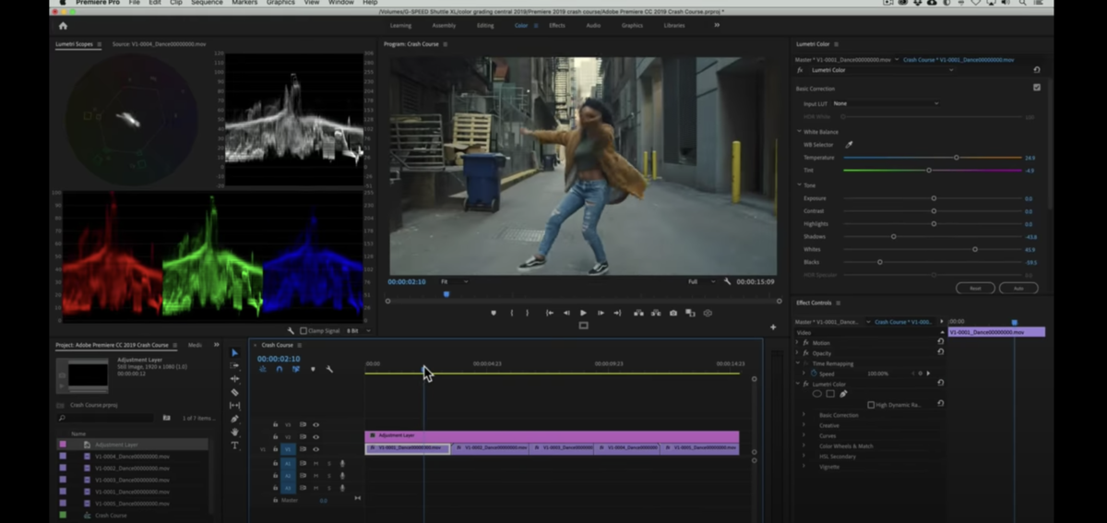This screenshot has height=523, width=1107.
Task: Click the Home icon
Action: click(63, 26)
